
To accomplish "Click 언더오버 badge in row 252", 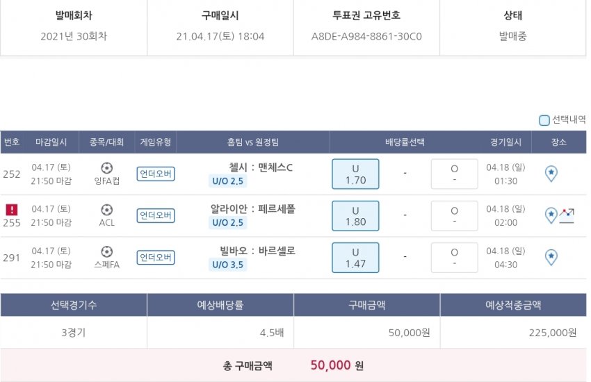I will [x=156, y=174].
